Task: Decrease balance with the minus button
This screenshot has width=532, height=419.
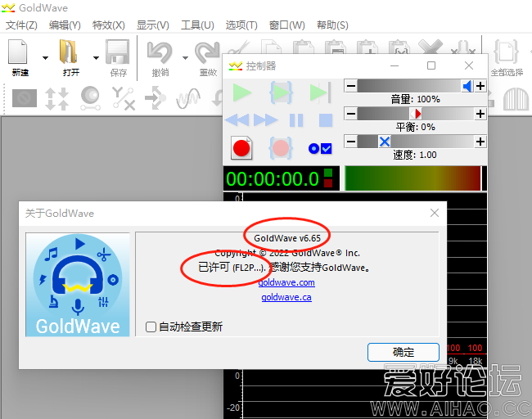Action: (351, 114)
